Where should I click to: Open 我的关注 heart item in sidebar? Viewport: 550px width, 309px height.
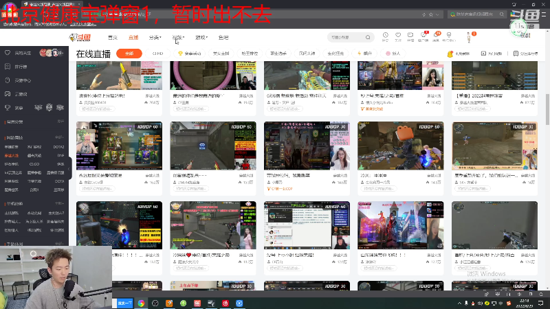19,53
